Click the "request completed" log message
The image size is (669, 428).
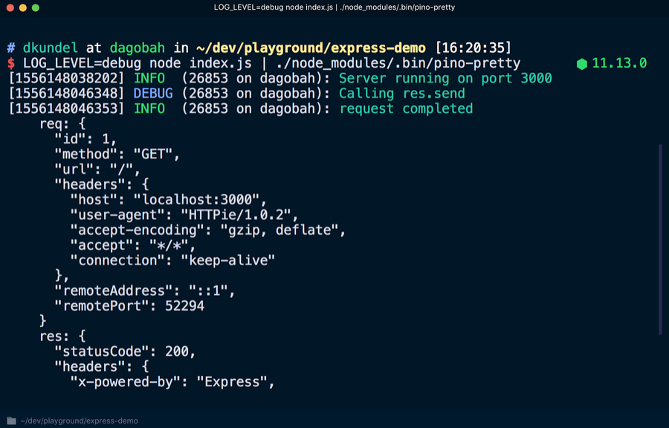tap(406, 108)
